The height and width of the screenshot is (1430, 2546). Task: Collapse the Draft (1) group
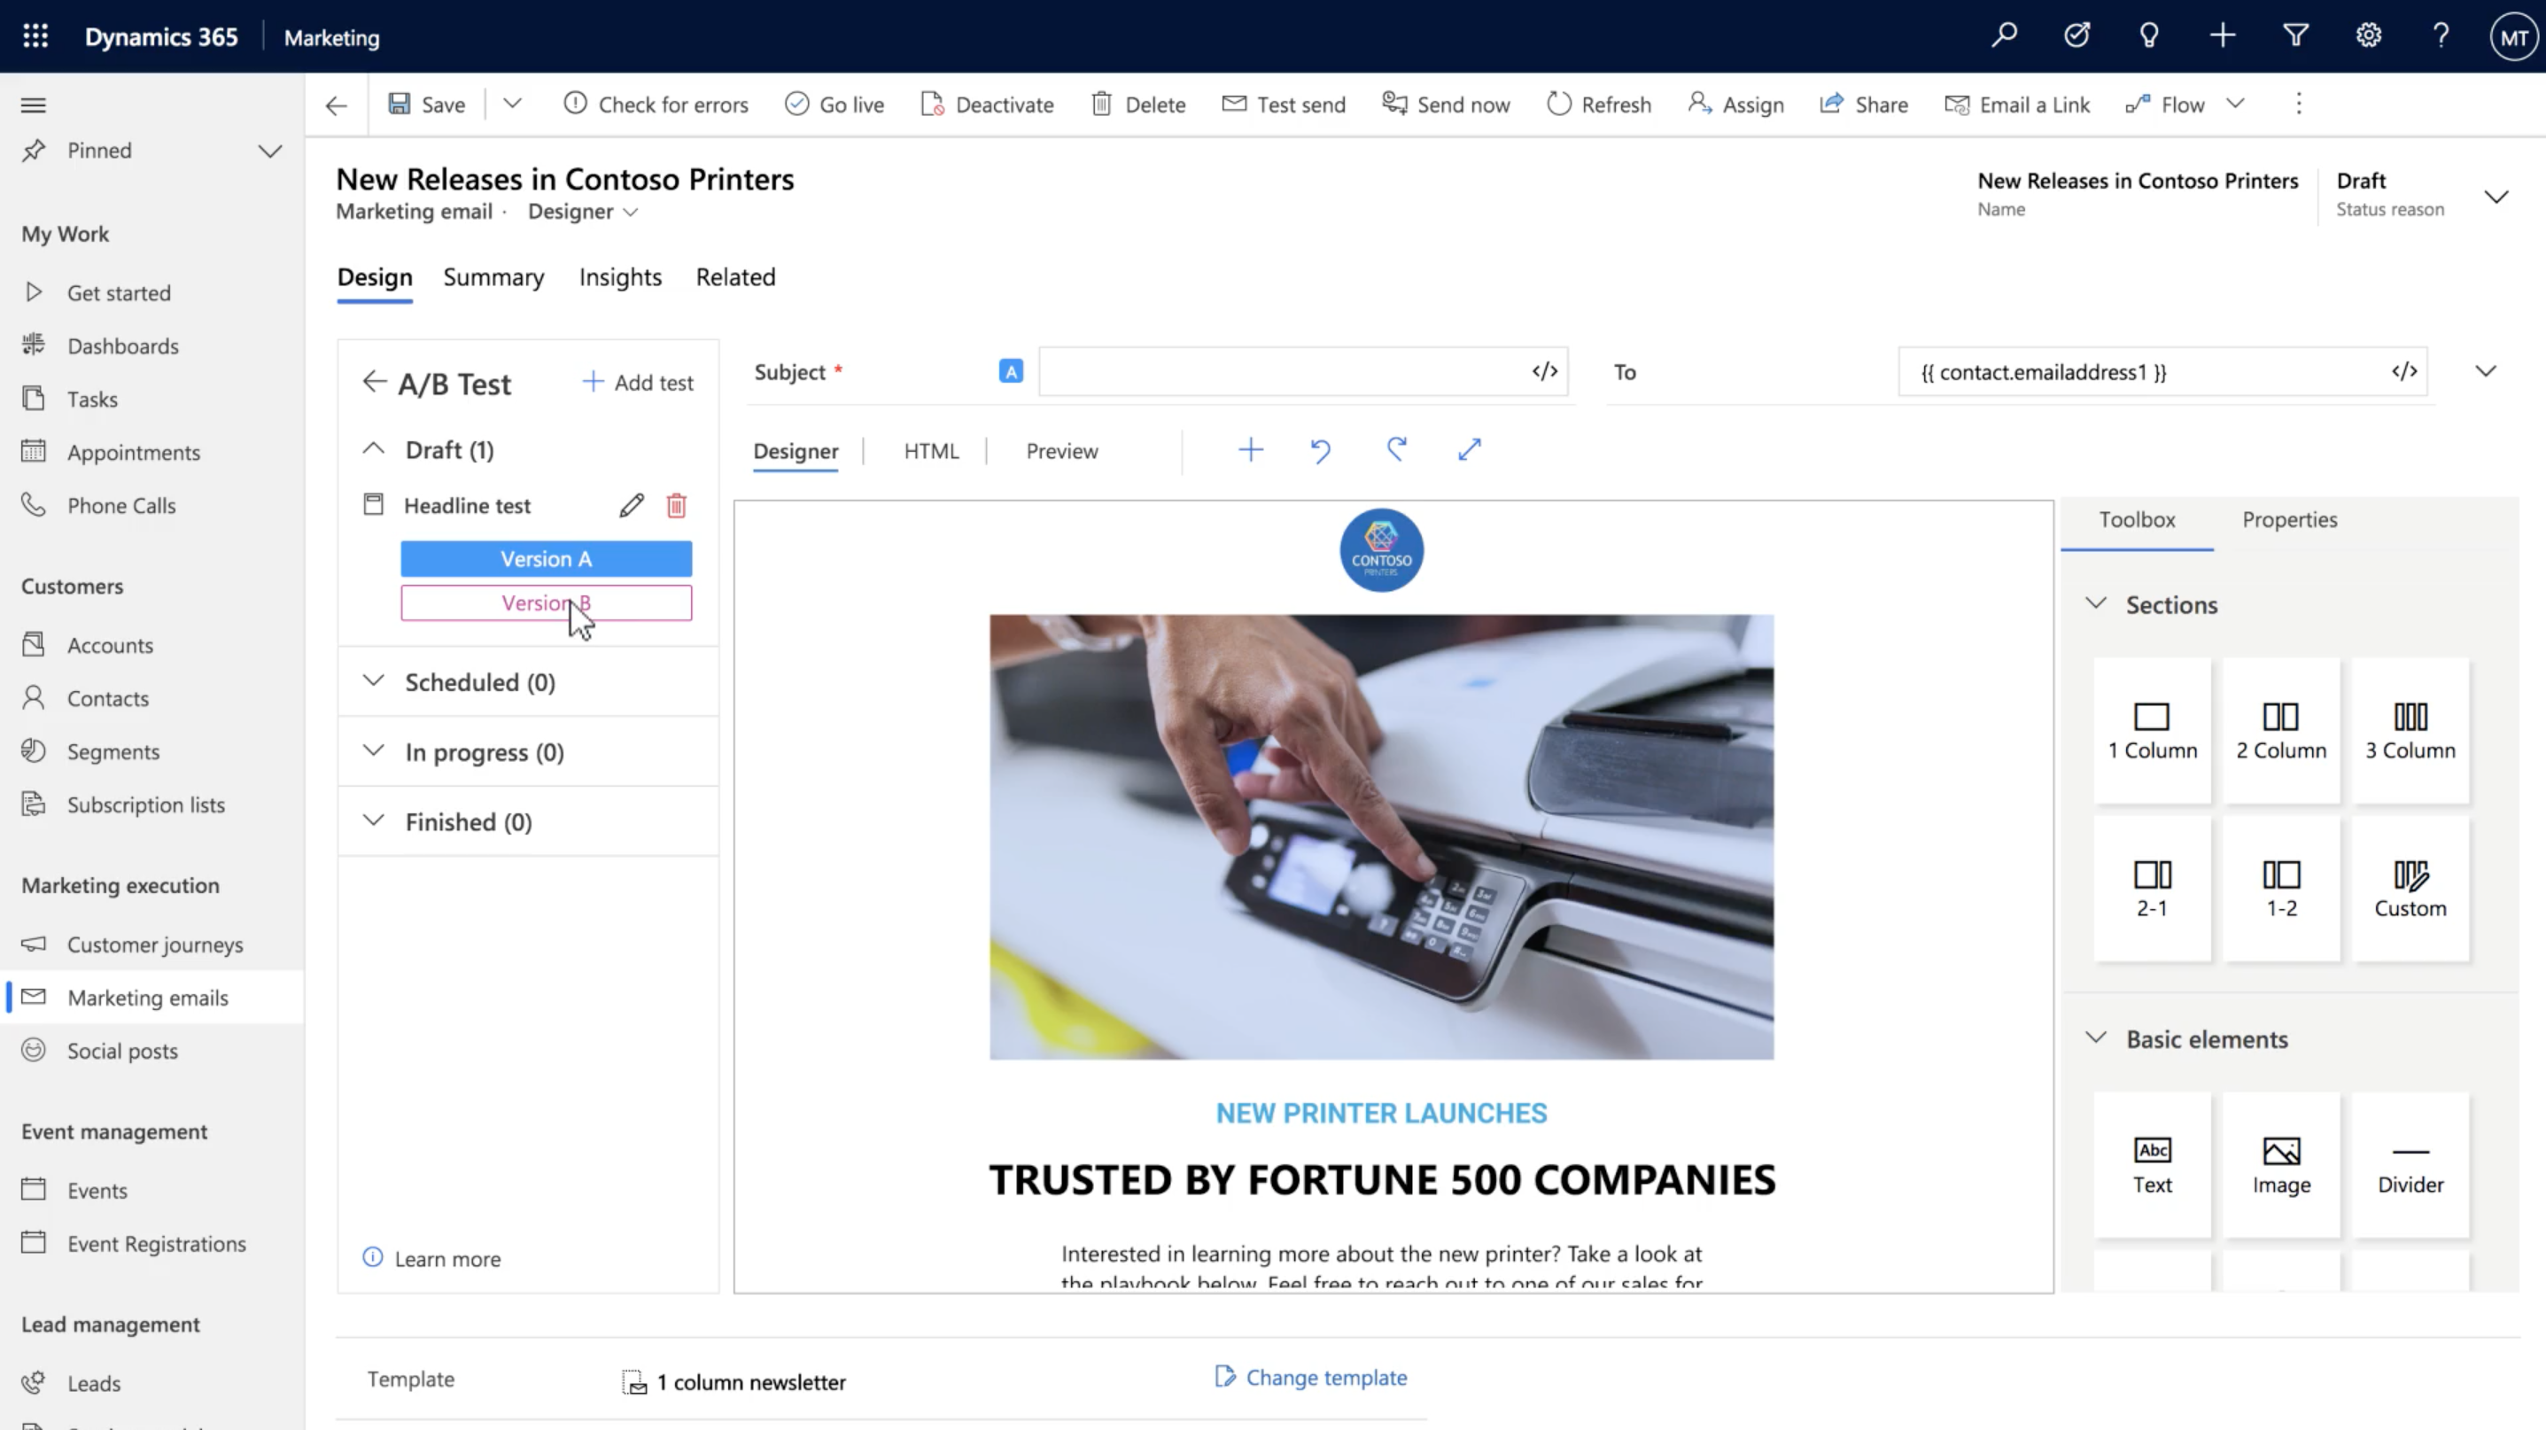(x=373, y=448)
